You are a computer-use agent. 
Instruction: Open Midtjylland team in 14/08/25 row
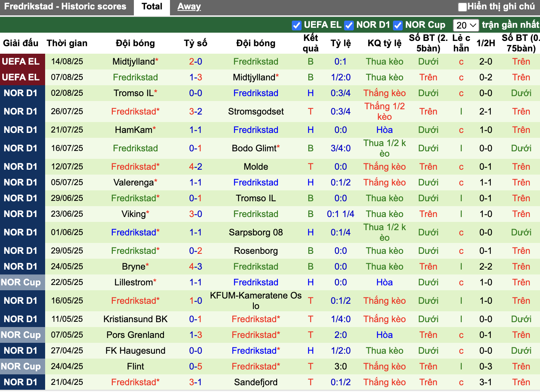point(133,62)
